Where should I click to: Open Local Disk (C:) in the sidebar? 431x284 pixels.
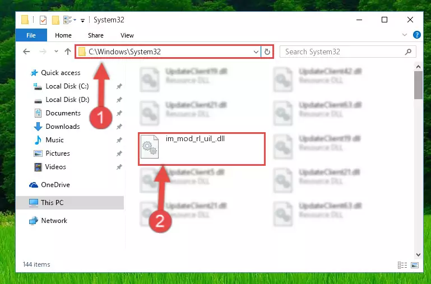pyautogui.click(x=67, y=86)
